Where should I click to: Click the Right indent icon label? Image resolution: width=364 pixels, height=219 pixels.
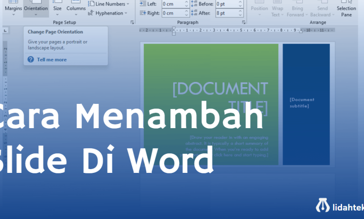143,13
